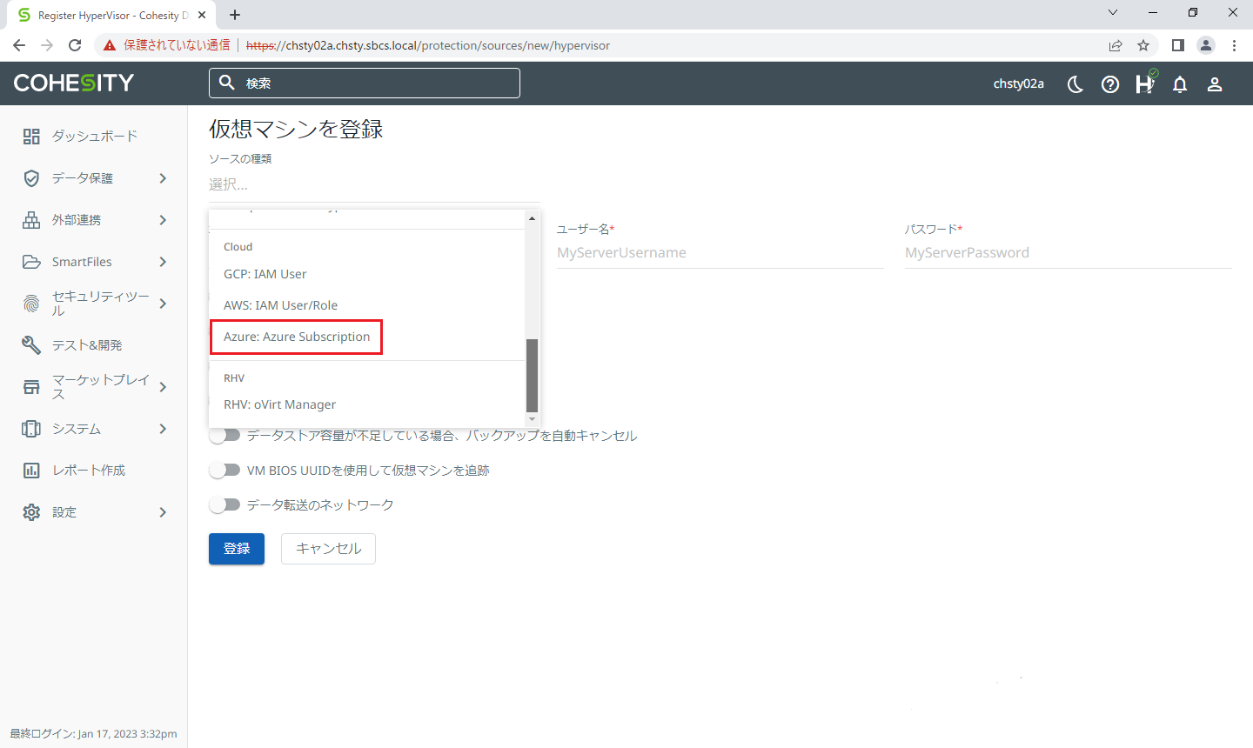Toggle auto-cancel backup when datastore space is low
Screen dimensions: 1253x748
coord(225,435)
